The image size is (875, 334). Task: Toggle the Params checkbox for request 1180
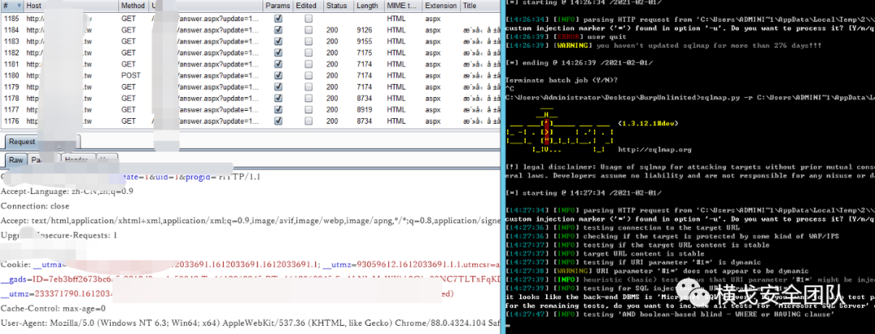coord(279,75)
